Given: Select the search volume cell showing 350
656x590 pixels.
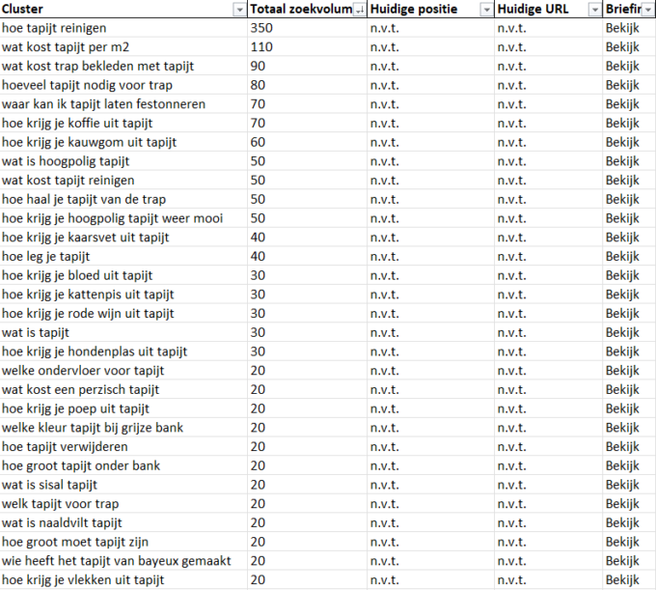Looking at the screenshot, I should pyautogui.click(x=262, y=29).
